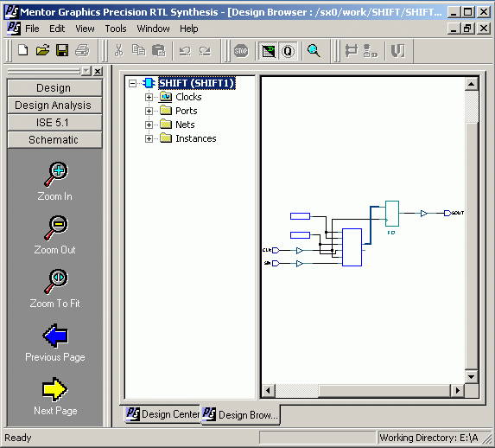The image size is (495, 448).
Task: Click the magnifier find icon in toolbar
Action: pos(314,50)
